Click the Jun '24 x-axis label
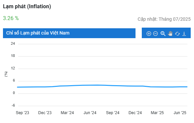Screen dimensions: 194x123 (90, 113)
